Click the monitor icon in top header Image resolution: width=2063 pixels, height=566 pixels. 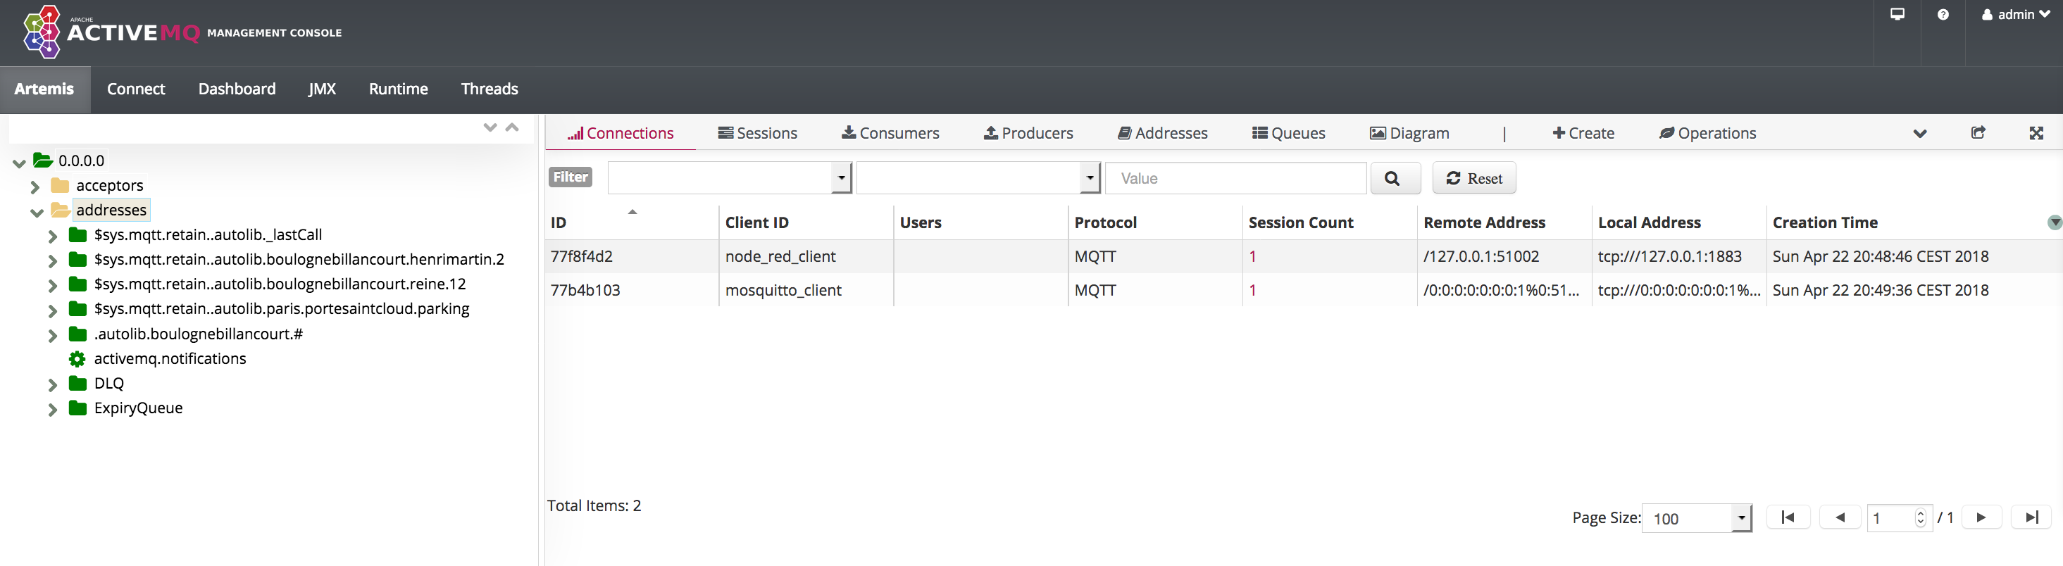[x=1897, y=14]
